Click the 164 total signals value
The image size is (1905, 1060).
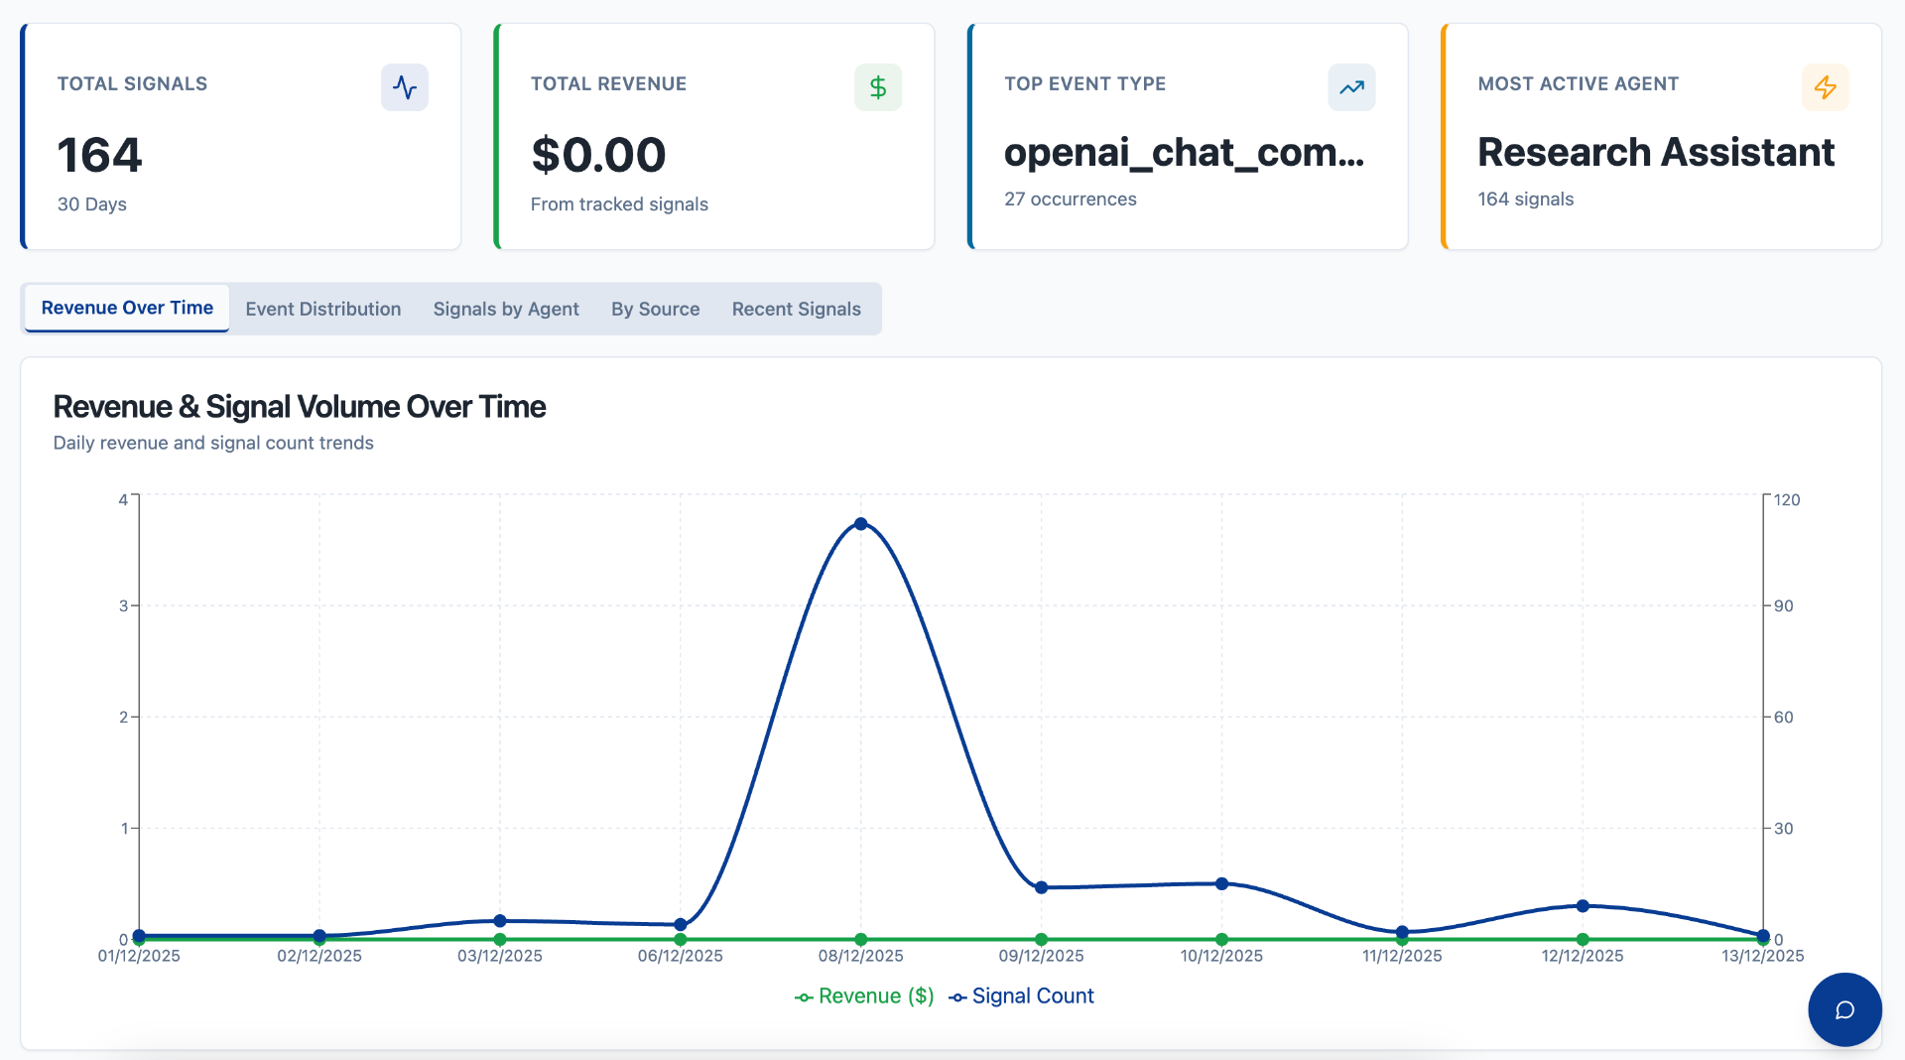tap(99, 155)
